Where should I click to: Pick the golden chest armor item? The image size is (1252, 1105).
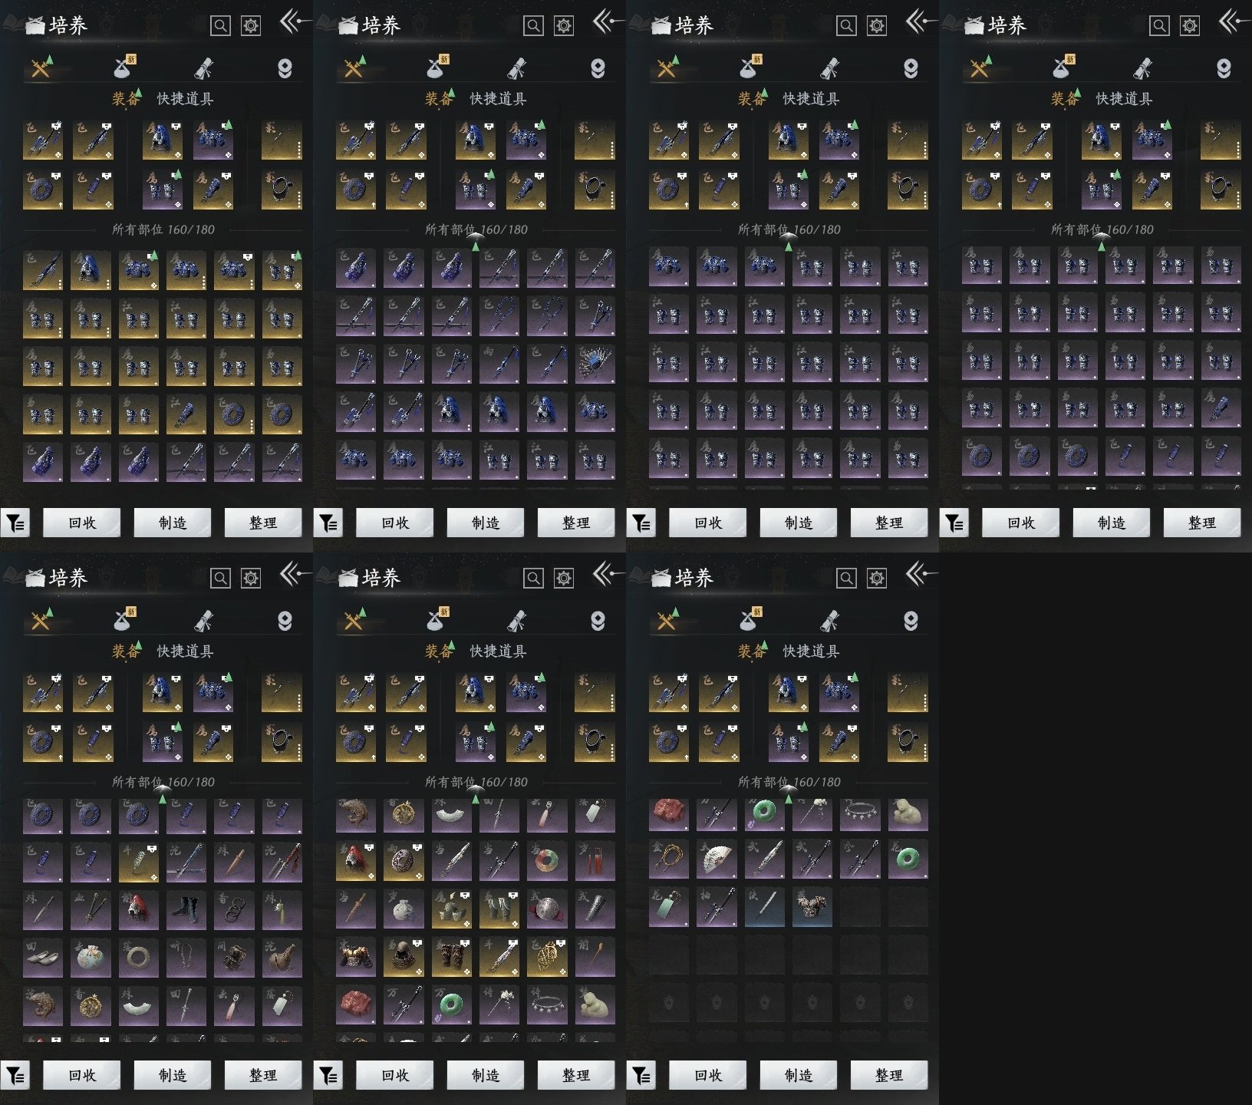coord(356,957)
